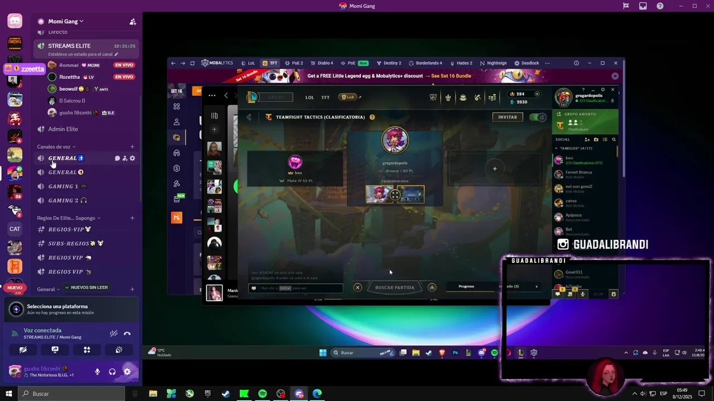The height and width of the screenshot is (401, 714).
Task: Share your screen in Discord voice panel
Action: [x=55, y=350]
